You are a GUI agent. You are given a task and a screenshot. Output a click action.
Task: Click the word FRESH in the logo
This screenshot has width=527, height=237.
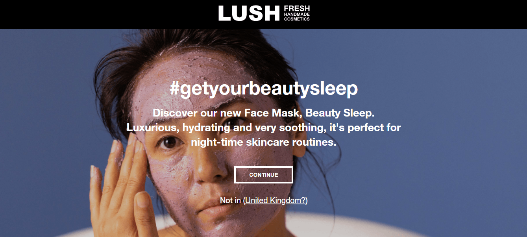point(297,9)
